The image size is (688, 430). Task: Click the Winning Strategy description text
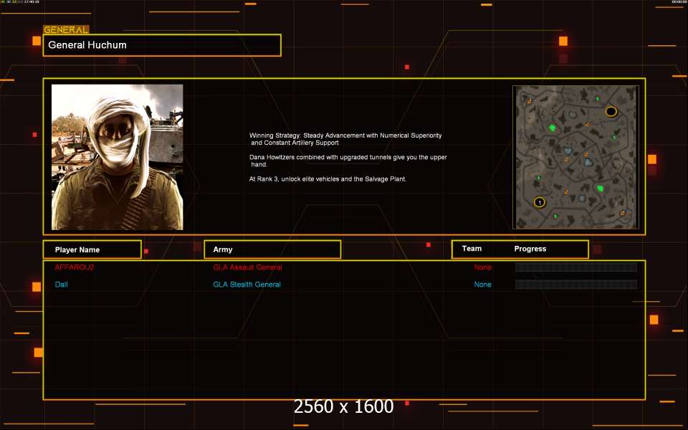pyautogui.click(x=346, y=157)
